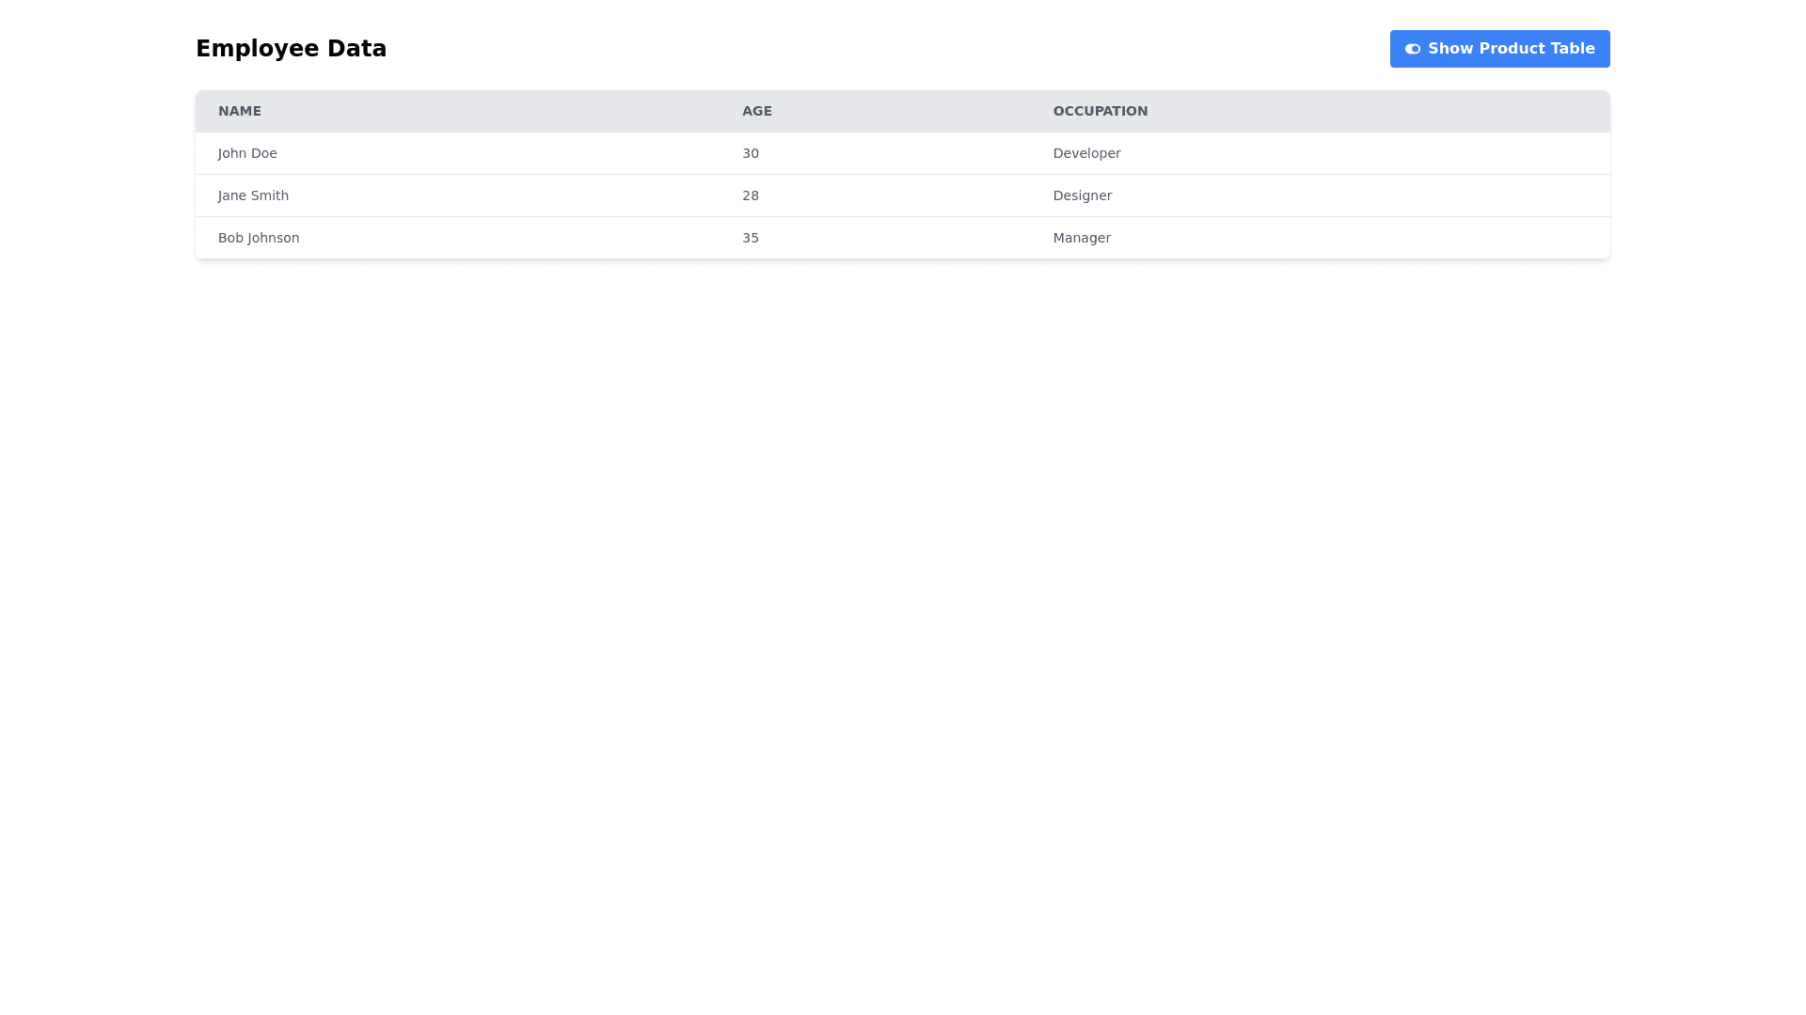Click the age value 35 for Bob Johnson

coord(750,238)
